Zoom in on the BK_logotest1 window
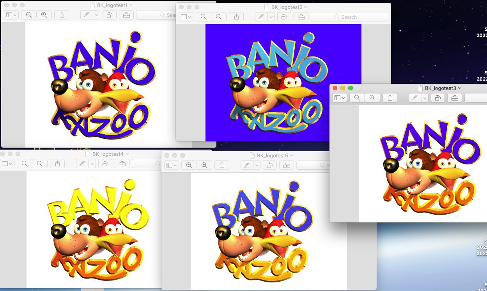Image resolution: width=487 pixels, height=291 pixels. 44,15
